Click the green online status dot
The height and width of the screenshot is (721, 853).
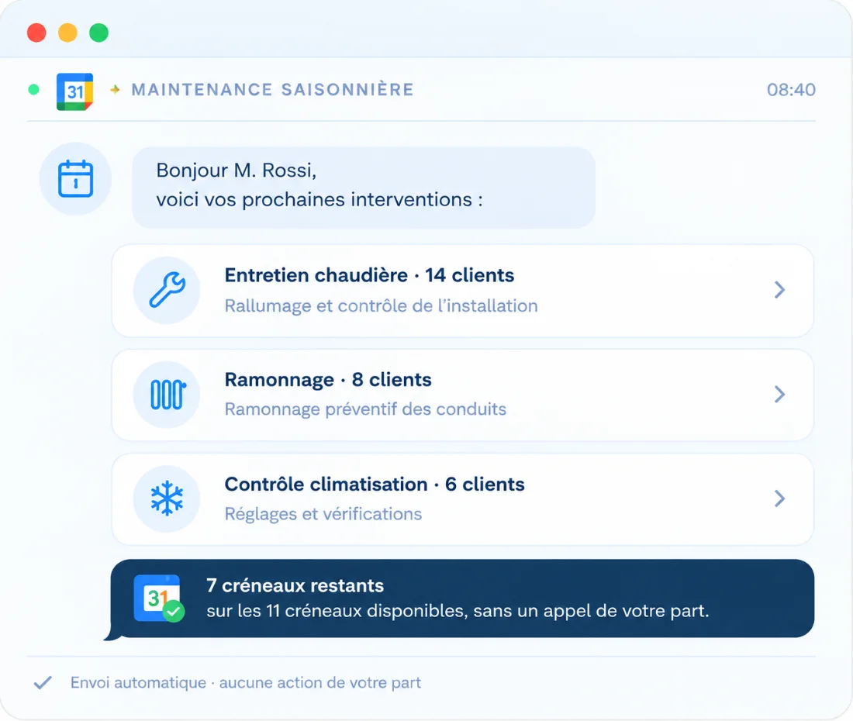[33, 90]
